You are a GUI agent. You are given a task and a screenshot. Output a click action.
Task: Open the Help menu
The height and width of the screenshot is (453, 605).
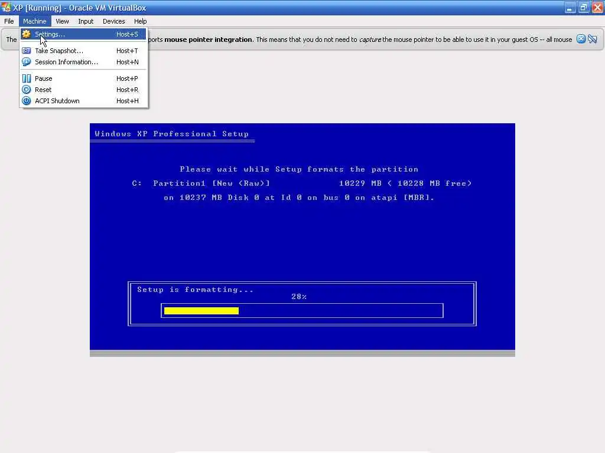click(x=141, y=21)
